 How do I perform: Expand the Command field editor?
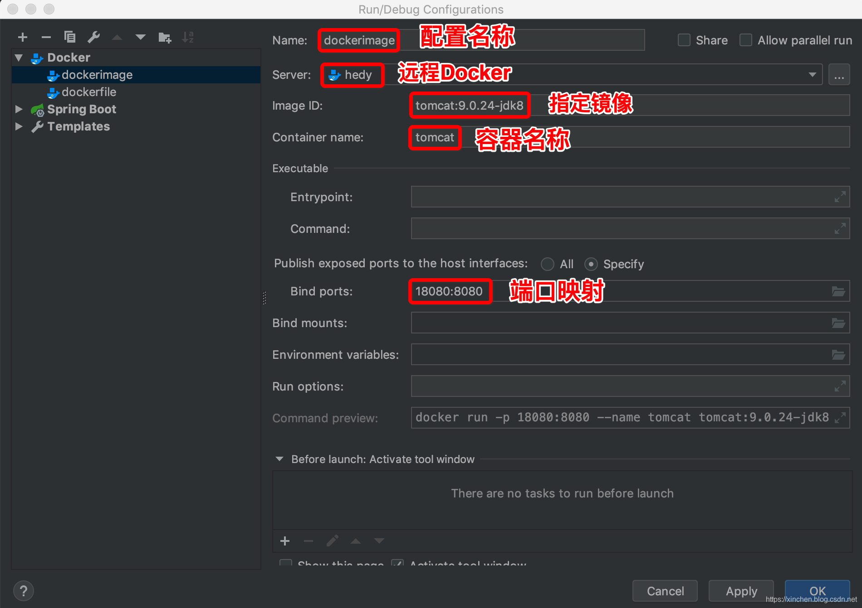840,229
